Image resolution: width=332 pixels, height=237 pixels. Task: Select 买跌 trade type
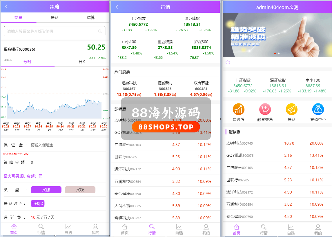[80, 190]
